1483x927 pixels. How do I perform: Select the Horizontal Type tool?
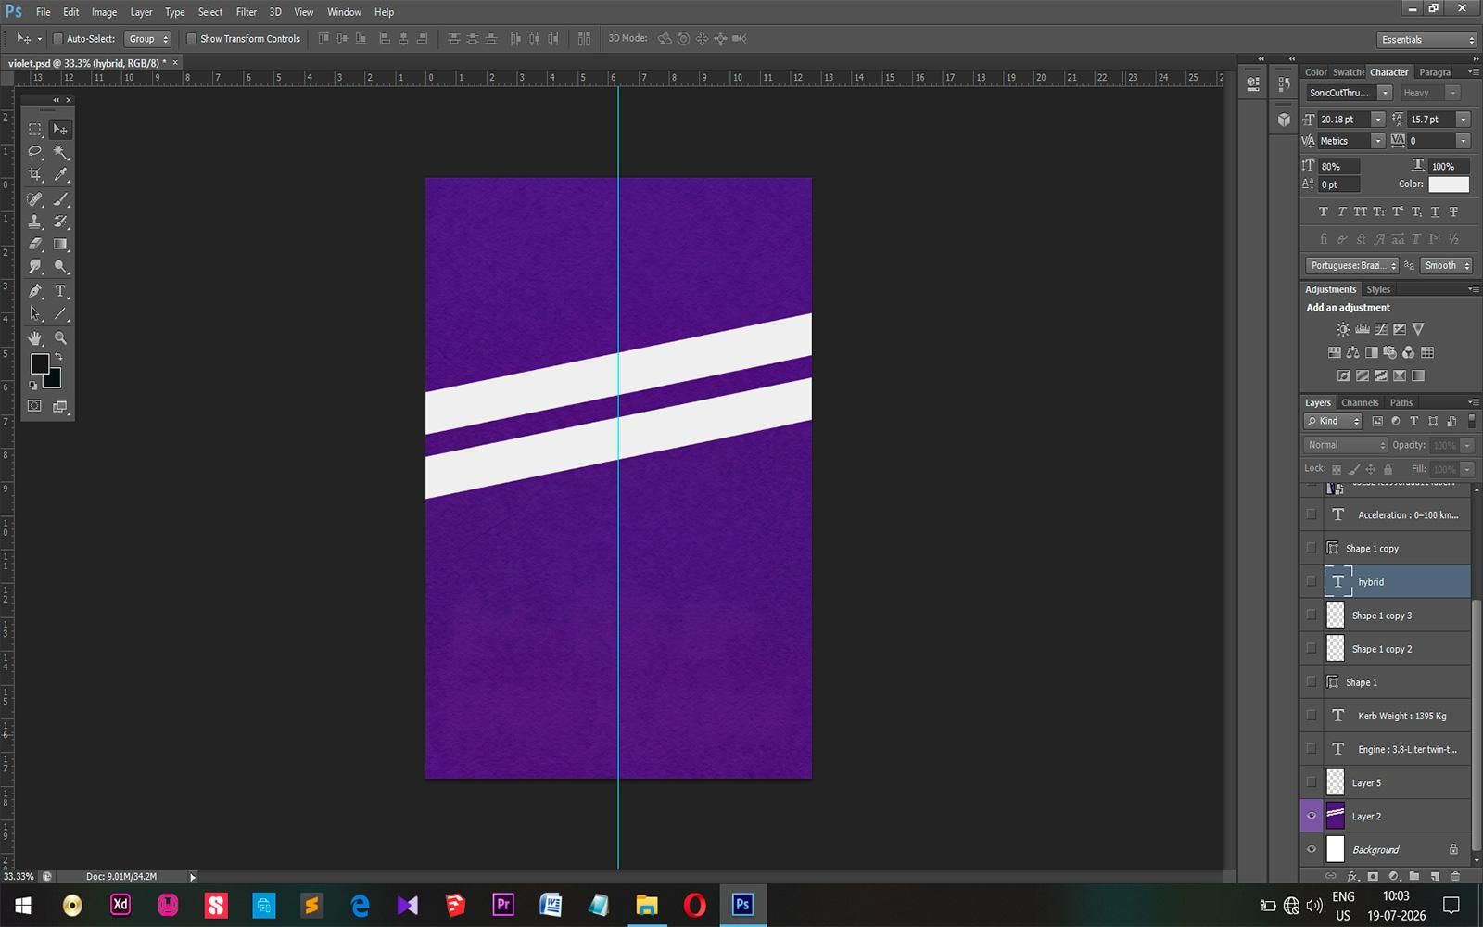60,291
